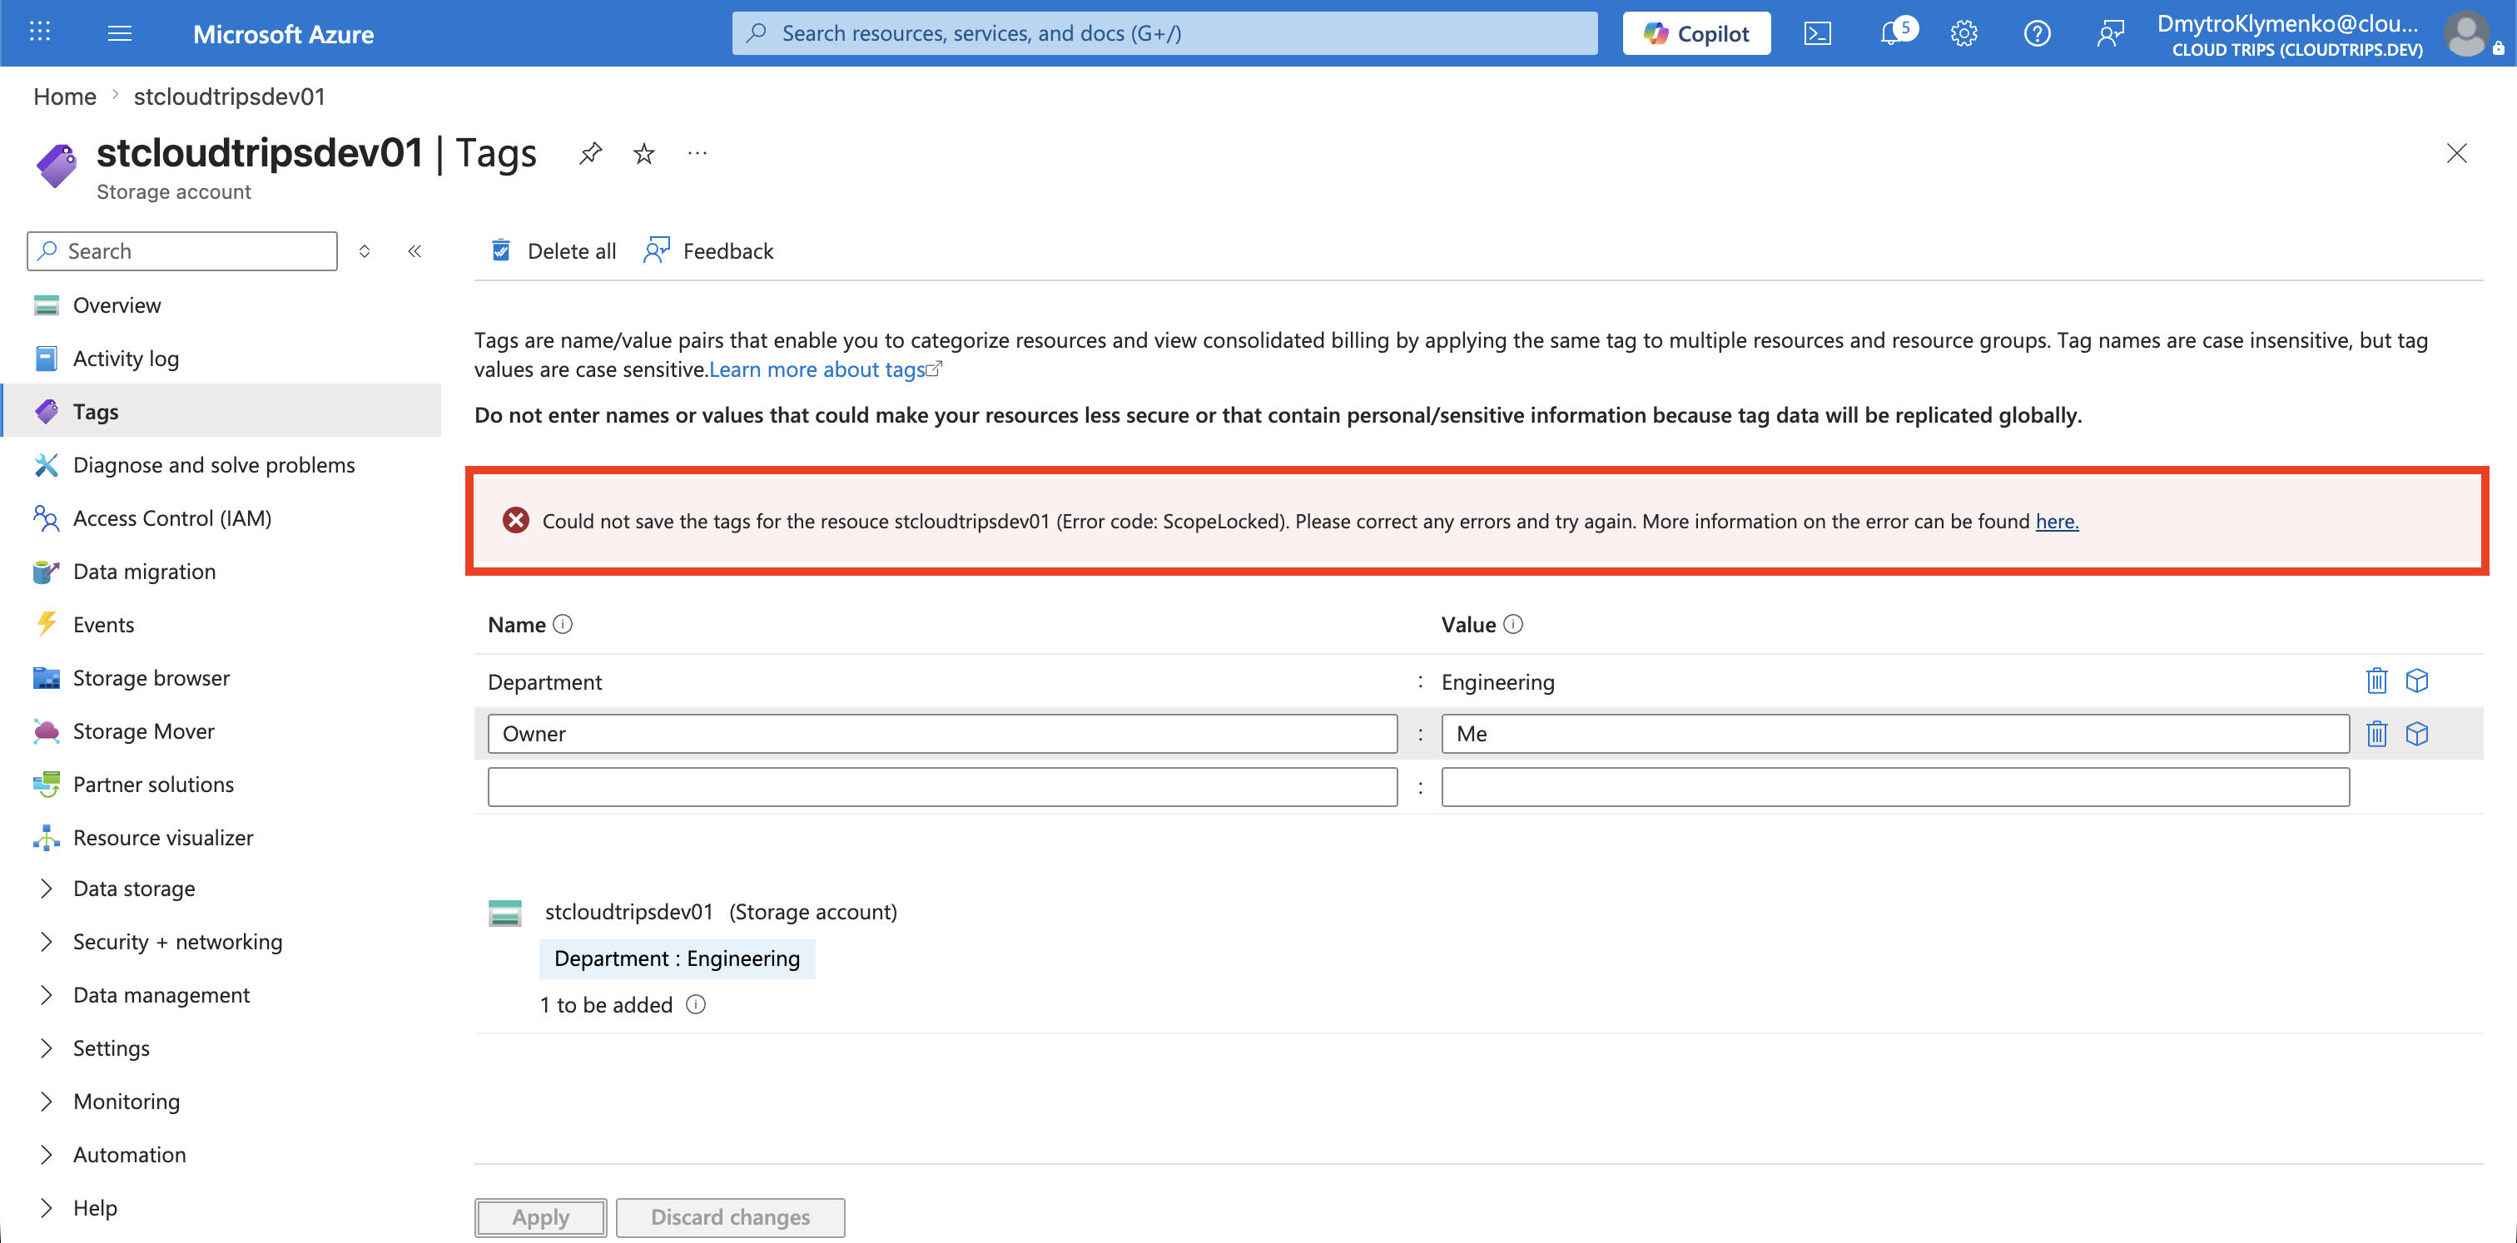Show info tooltip next to Value header
Screen dimensions: 2517x1243
pos(1512,624)
